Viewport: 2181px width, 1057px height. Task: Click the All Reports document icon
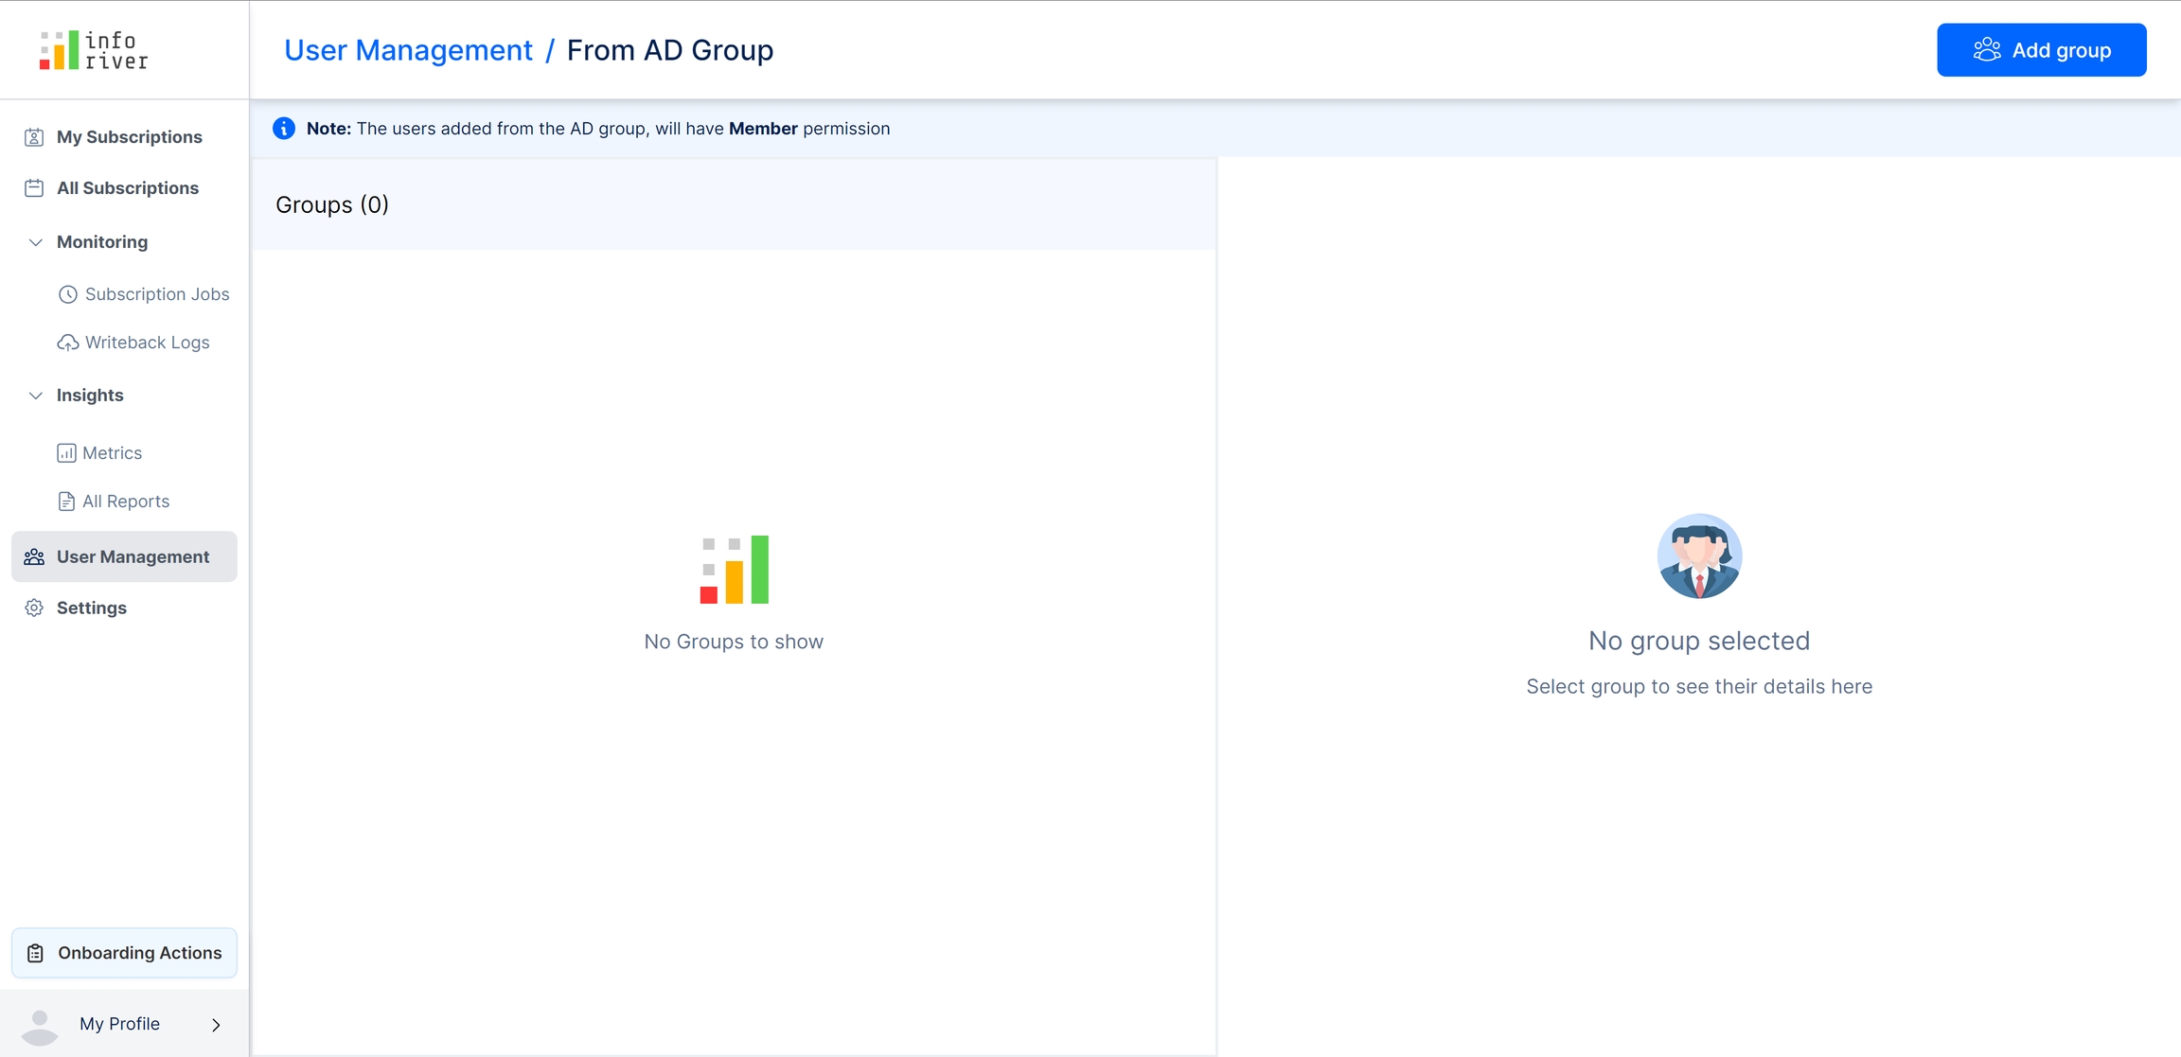(x=66, y=502)
